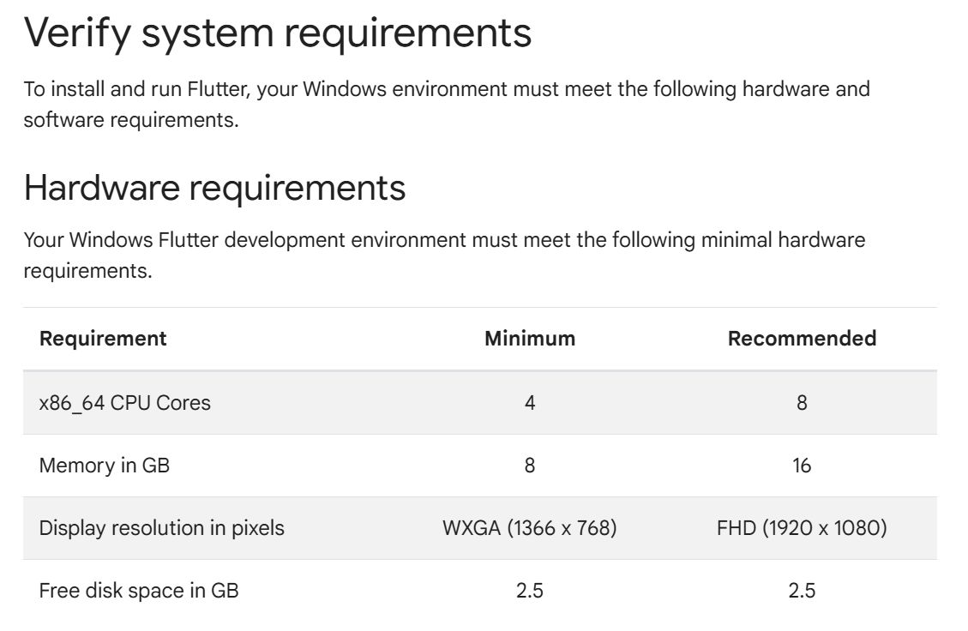
Task: Click the minimum free disk space 2.5
Action: (530, 590)
